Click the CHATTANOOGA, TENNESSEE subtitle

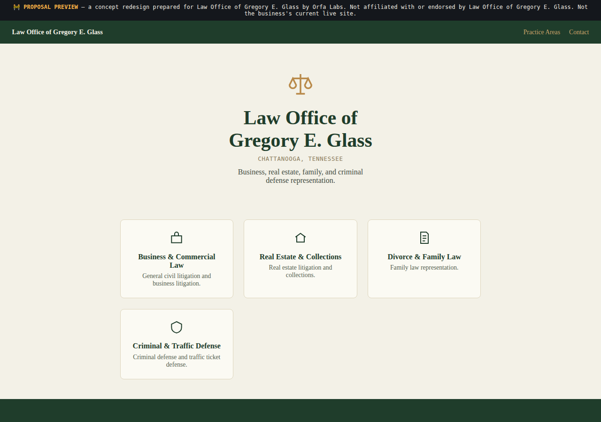click(x=300, y=159)
